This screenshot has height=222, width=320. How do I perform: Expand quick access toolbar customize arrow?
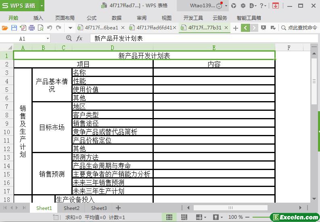point(70,28)
